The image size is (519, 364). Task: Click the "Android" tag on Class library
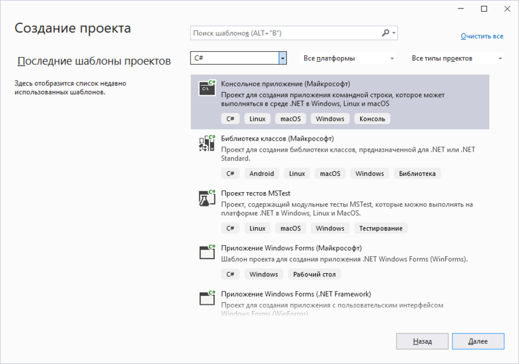(x=261, y=174)
